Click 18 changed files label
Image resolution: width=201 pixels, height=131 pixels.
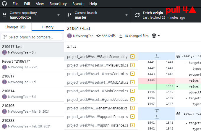coord(136,36)
